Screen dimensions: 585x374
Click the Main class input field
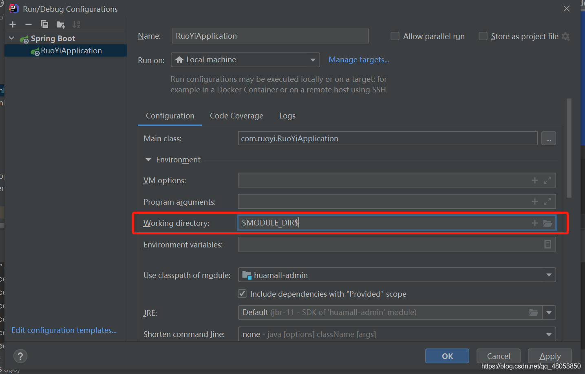tap(387, 138)
